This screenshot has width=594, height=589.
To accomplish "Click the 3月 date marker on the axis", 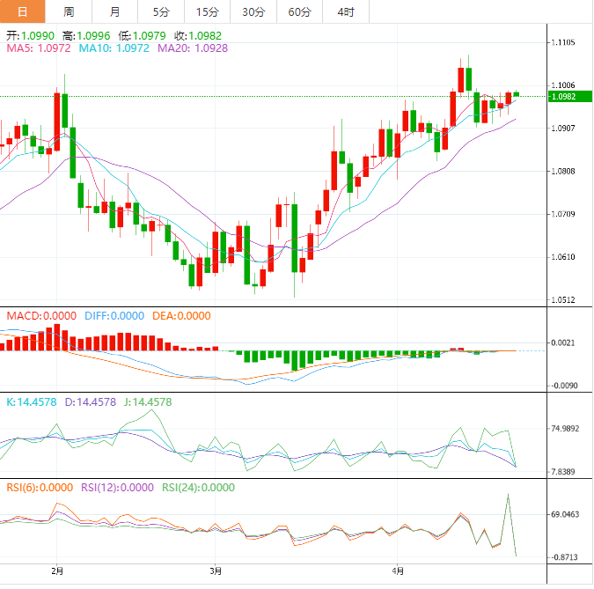I will [x=216, y=571].
